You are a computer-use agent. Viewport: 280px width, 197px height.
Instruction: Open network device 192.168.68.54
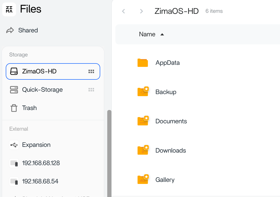[40, 181]
